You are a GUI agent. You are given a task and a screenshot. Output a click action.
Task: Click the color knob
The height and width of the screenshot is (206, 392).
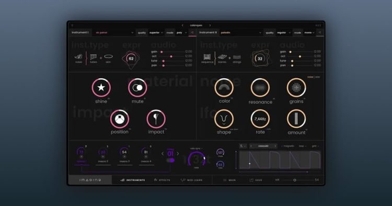pyautogui.click(x=224, y=88)
